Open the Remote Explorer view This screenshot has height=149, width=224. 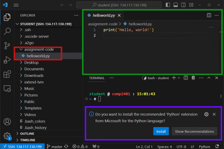7,88
